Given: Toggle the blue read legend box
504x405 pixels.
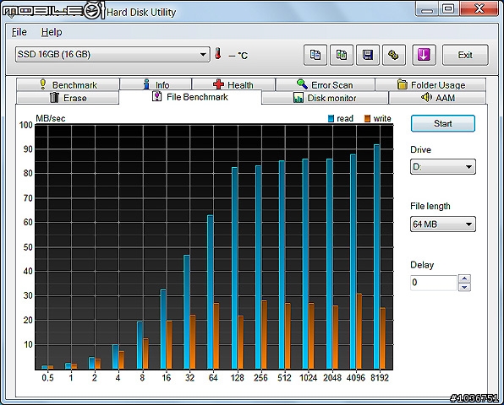Looking at the screenshot, I should 331,119.
